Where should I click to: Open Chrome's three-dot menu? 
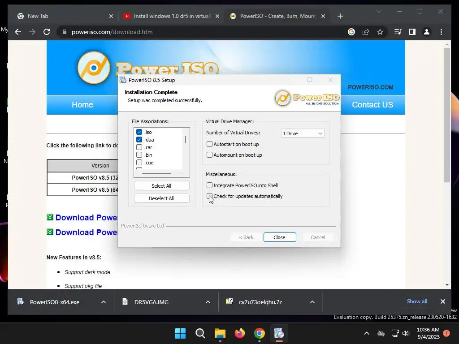[x=441, y=32]
